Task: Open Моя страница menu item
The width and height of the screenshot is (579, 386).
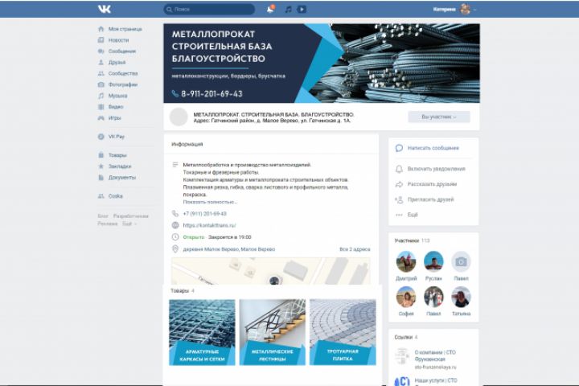Action: (125, 29)
